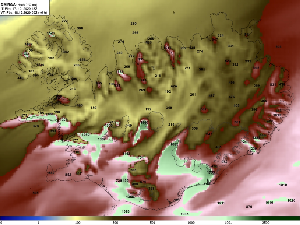300x225 pixels.
Task: Click the map value 249
Action: [119, 53]
